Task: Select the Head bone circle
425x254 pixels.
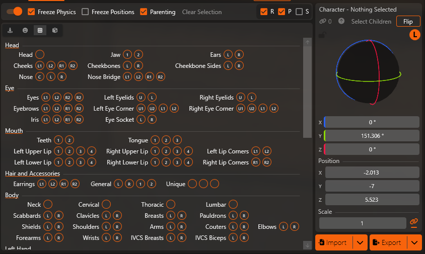Action: click(x=40, y=54)
